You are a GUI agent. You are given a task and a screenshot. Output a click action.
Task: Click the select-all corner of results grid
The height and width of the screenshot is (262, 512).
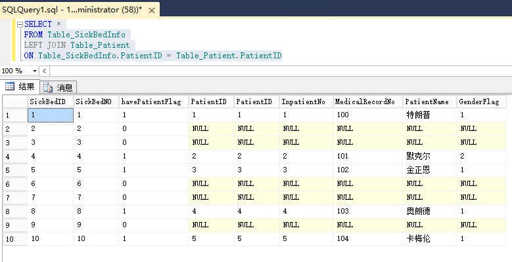(x=15, y=102)
